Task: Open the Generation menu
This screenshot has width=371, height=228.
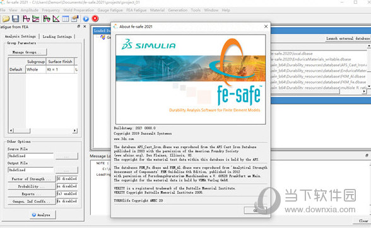Action: point(178,10)
